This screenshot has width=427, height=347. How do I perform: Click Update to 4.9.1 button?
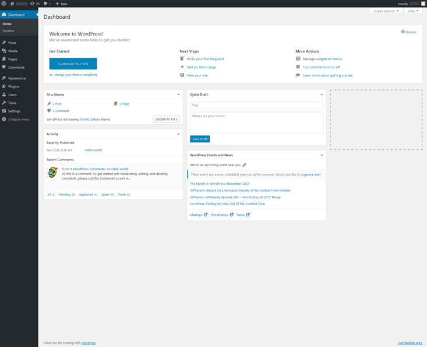(x=166, y=119)
